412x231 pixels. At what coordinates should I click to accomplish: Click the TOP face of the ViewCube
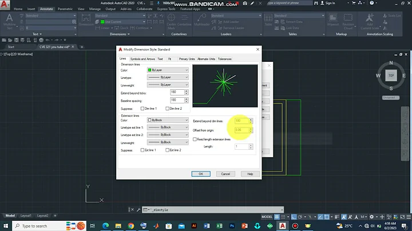click(x=391, y=75)
